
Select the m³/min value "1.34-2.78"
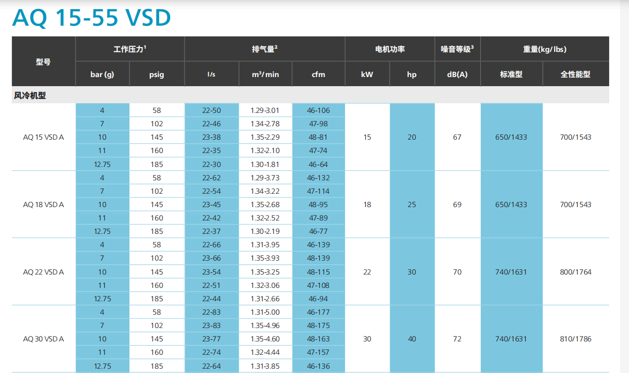265,124
